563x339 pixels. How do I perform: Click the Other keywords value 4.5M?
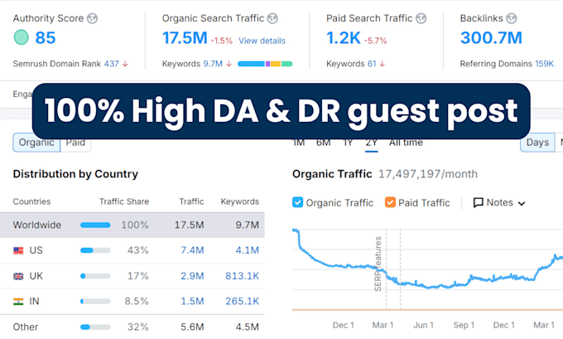247,327
